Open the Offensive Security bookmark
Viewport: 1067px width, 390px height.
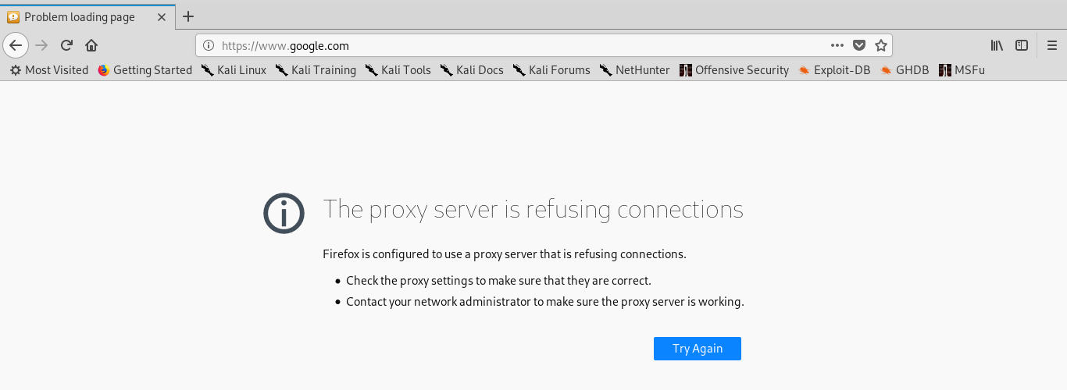point(734,70)
